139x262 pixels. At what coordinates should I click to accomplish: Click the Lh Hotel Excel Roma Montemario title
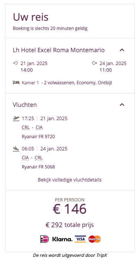[x=59, y=50]
